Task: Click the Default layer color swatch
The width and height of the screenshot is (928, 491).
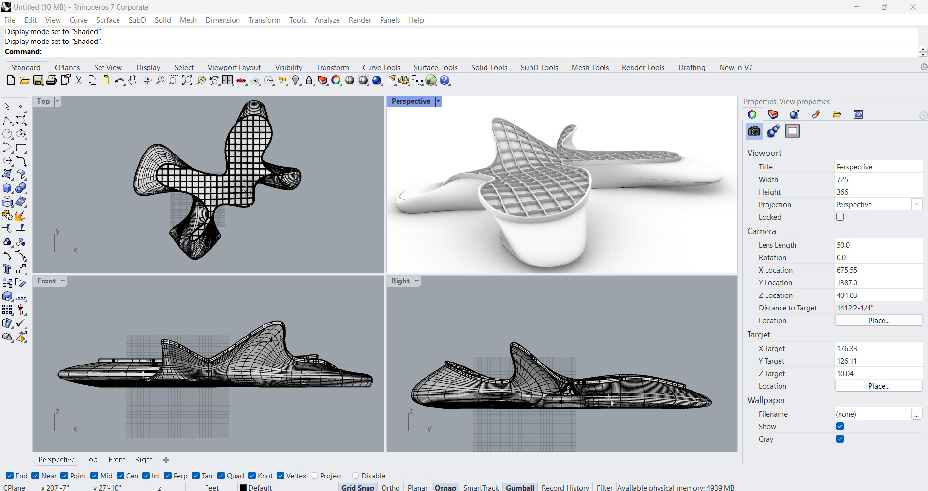Action: (x=243, y=488)
